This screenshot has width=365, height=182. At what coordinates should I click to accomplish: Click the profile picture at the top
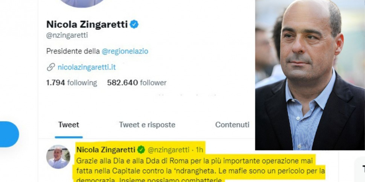82,3
